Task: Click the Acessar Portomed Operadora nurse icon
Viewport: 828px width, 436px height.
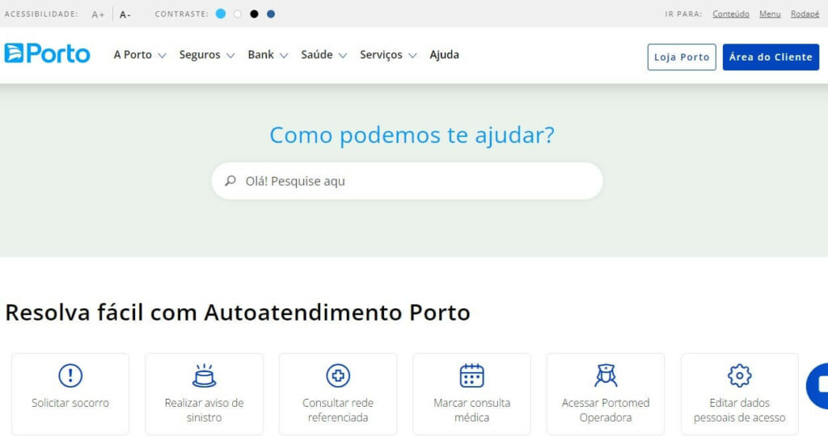Action: (606, 375)
